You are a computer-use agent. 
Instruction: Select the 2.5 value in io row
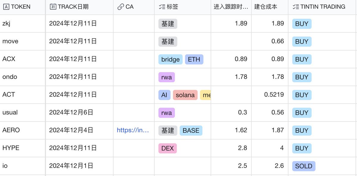(243, 166)
